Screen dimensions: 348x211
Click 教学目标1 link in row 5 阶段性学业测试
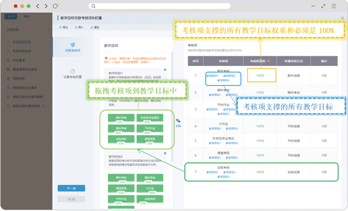[215, 143]
